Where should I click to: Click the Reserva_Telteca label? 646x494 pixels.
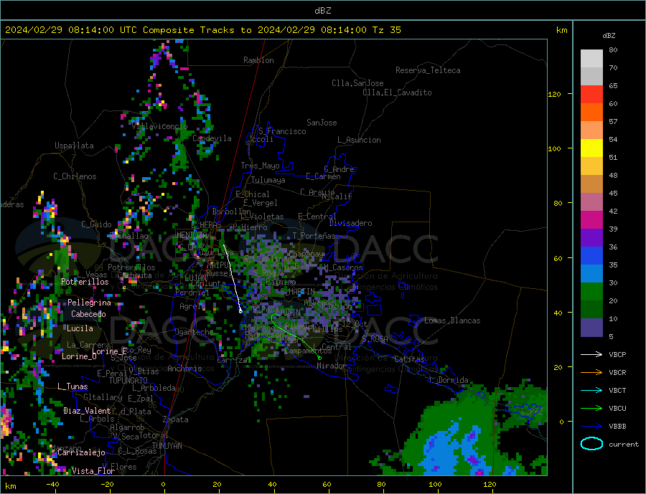point(428,70)
